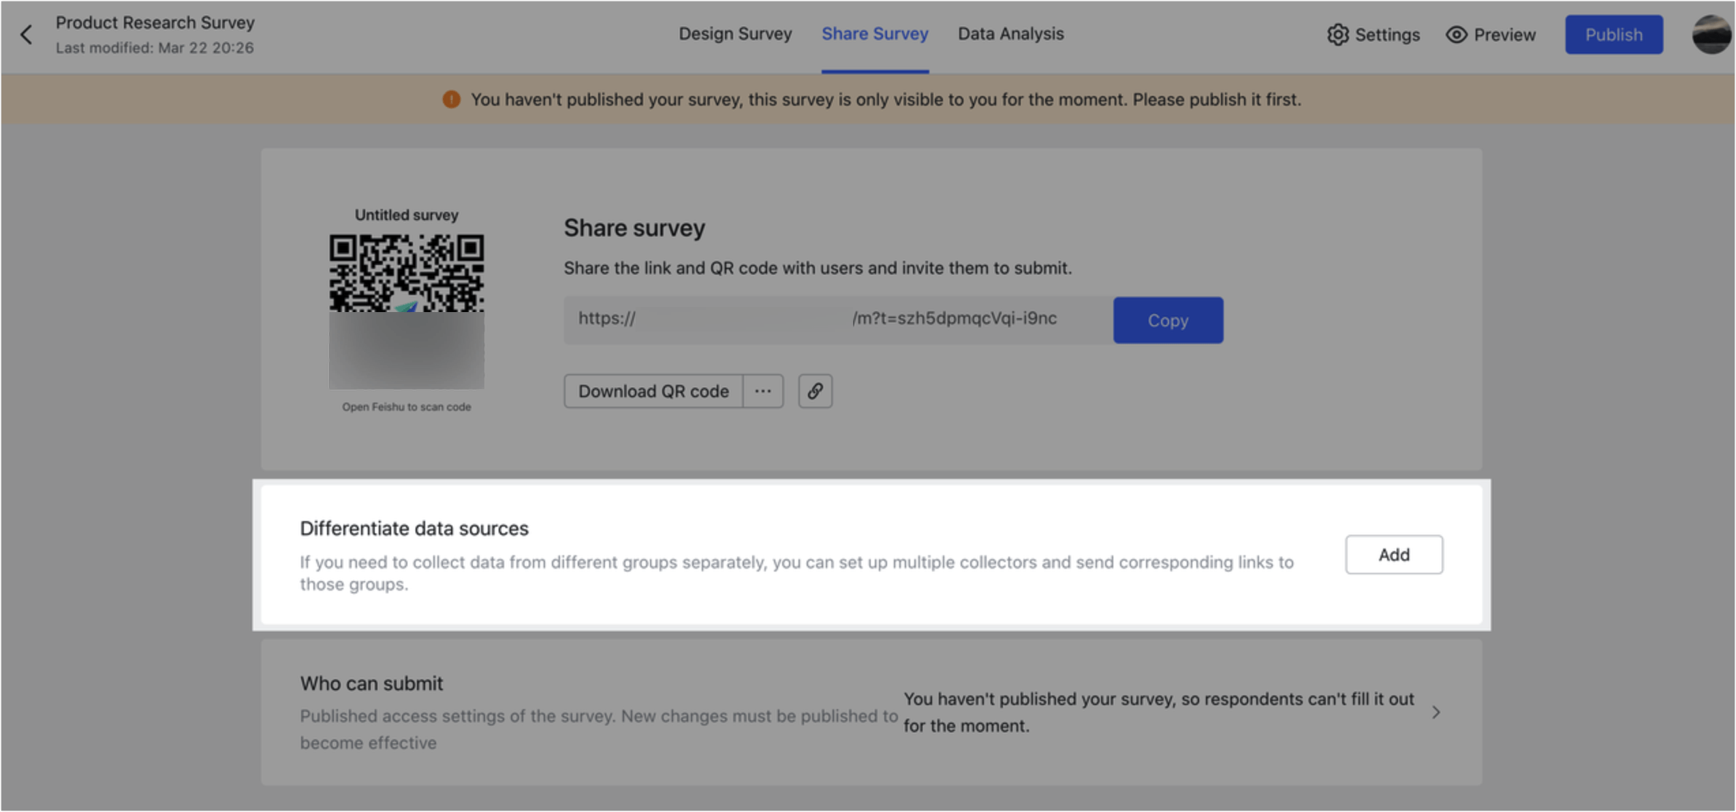This screenshot has height=812, width=1736.
Task: Click the Preview eye icon
Action: click(1456, 35)
